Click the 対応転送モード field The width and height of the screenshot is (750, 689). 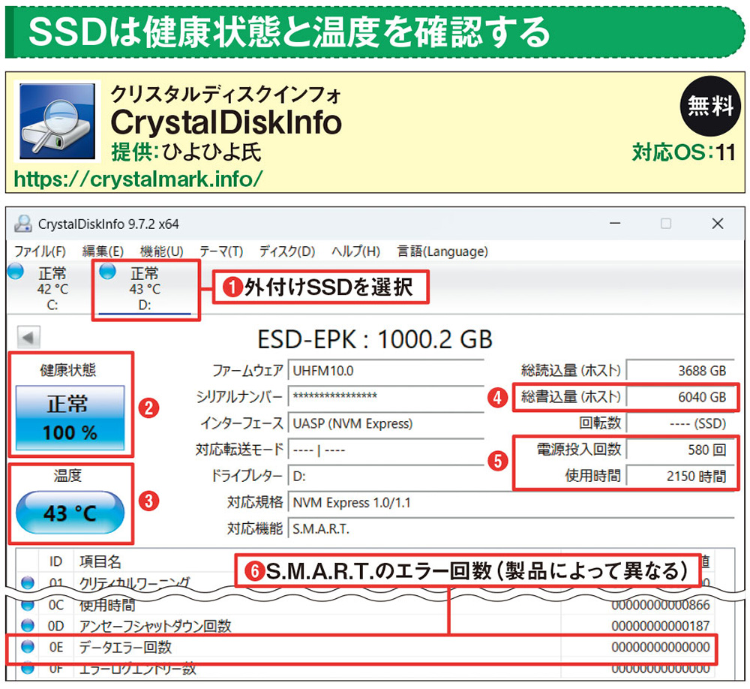[x=386, y=450]
